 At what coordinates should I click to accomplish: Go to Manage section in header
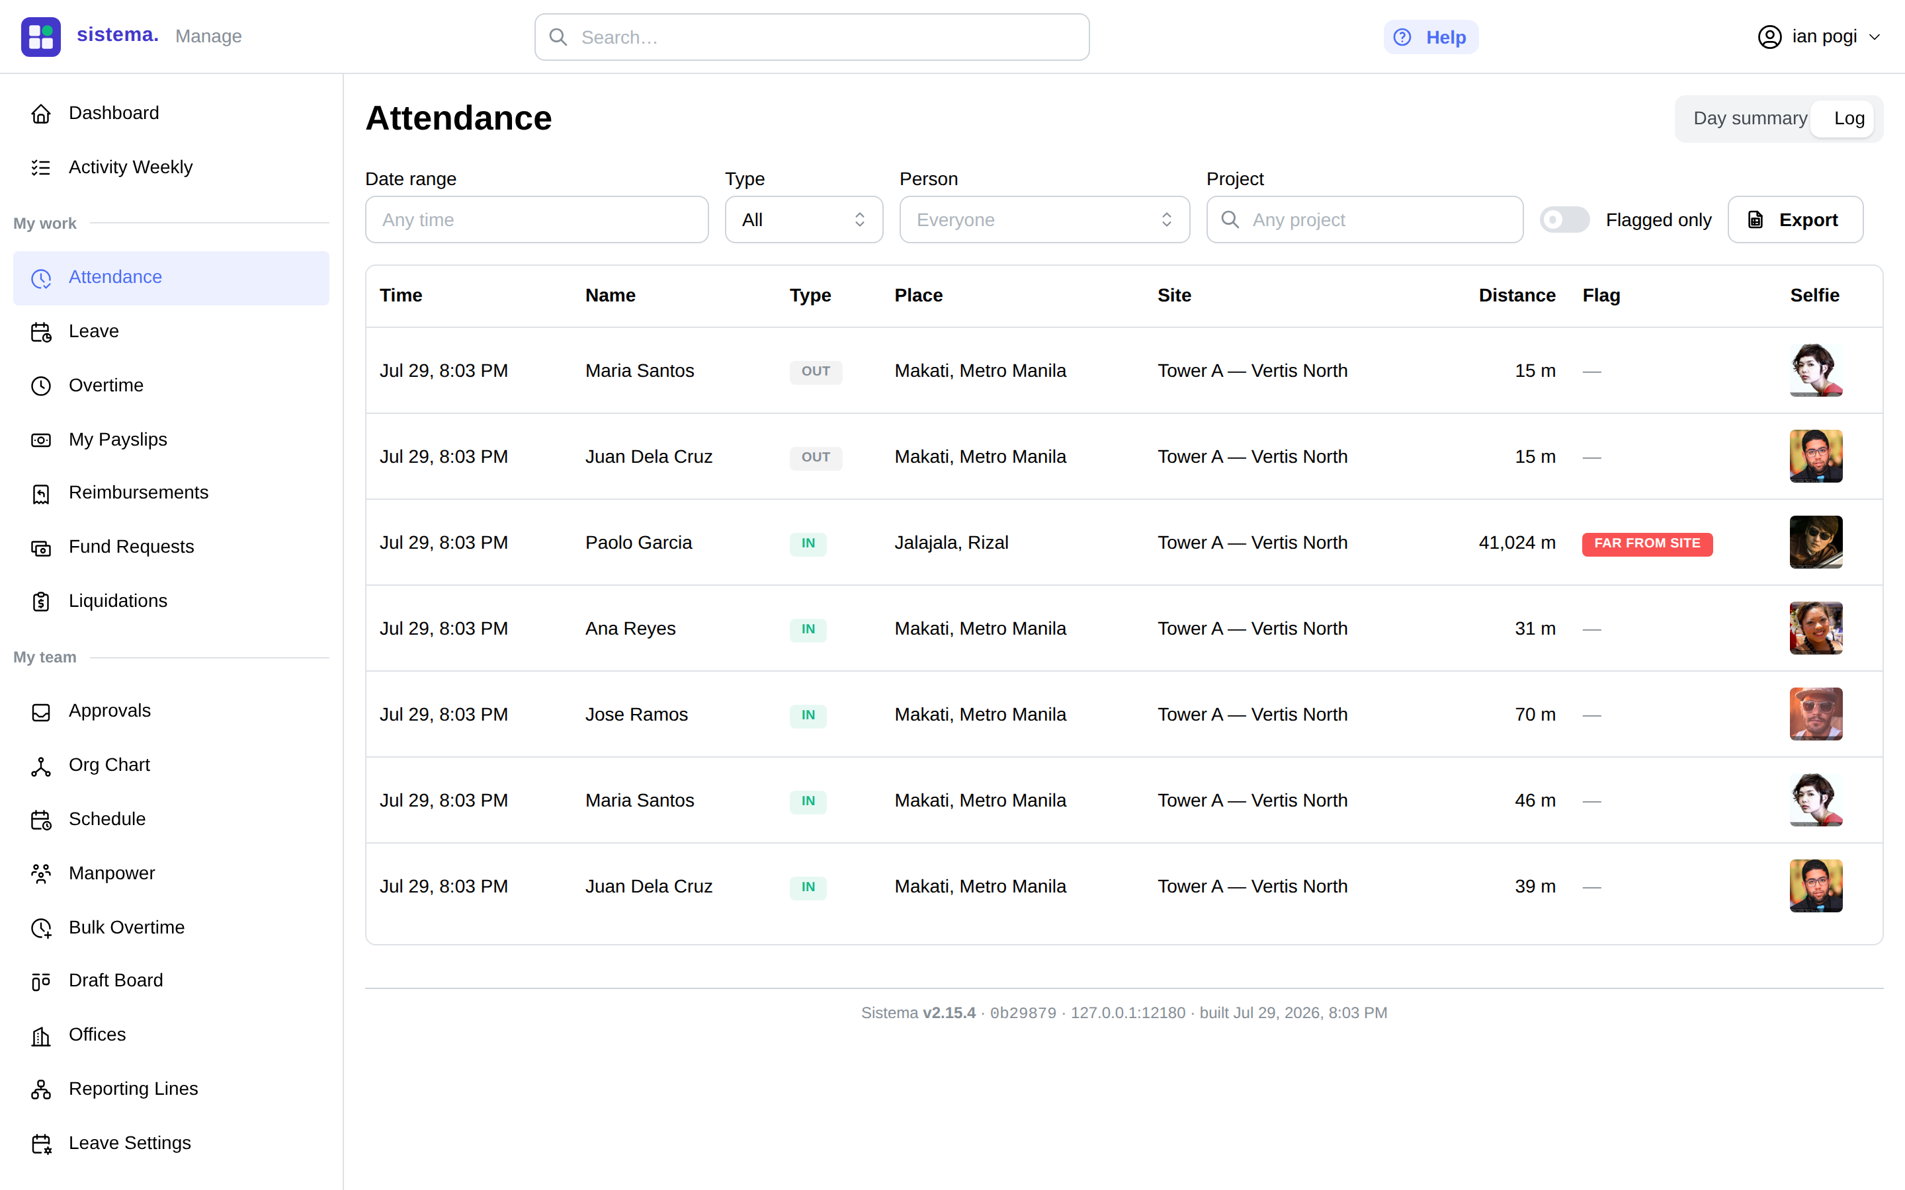208,36
